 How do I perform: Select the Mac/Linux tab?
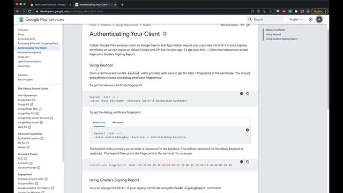click(x=99, y=122)
